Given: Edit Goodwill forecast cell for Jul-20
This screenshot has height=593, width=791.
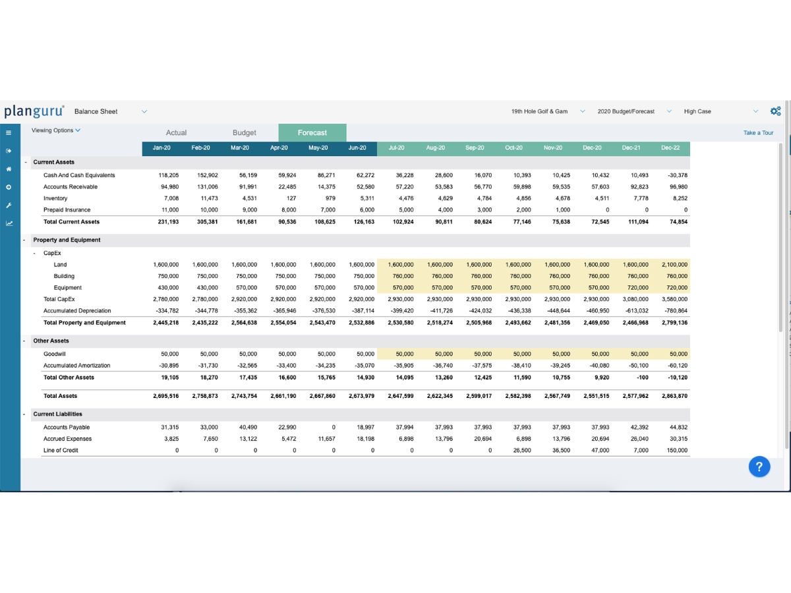Looking at the screenshot, I should (396, 354).
